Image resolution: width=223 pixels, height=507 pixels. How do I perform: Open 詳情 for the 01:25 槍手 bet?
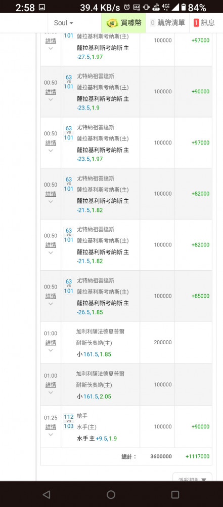click(x=51, y=427)
